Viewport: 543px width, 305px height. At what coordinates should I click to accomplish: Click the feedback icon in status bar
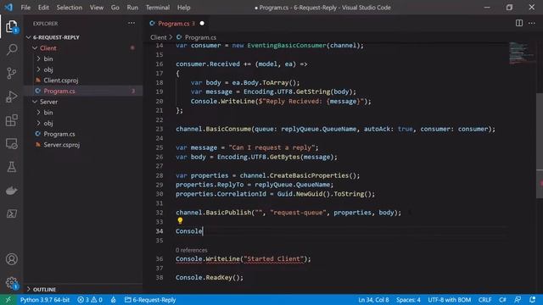tap(518, 299)
